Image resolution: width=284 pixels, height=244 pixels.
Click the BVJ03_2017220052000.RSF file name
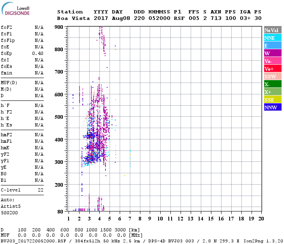(x=33, y=241)
